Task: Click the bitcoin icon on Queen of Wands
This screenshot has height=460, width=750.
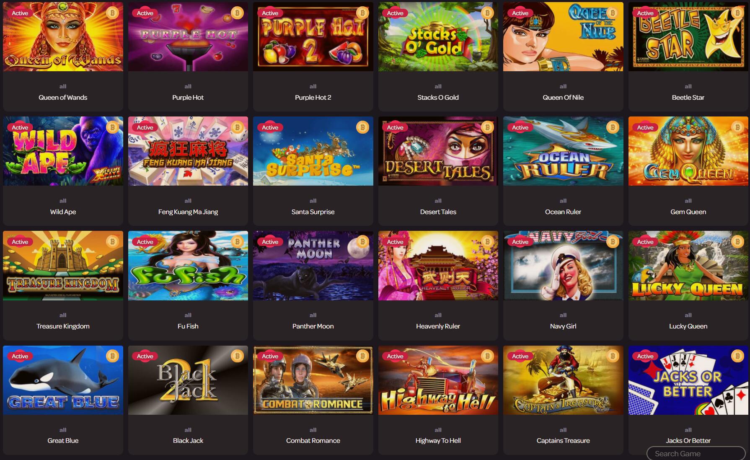Action: click(x=112, y=13)
